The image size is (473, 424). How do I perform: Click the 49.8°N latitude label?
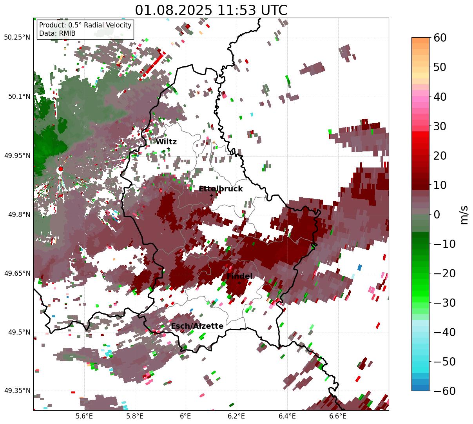pyautogui.click(x=19, y=215)
